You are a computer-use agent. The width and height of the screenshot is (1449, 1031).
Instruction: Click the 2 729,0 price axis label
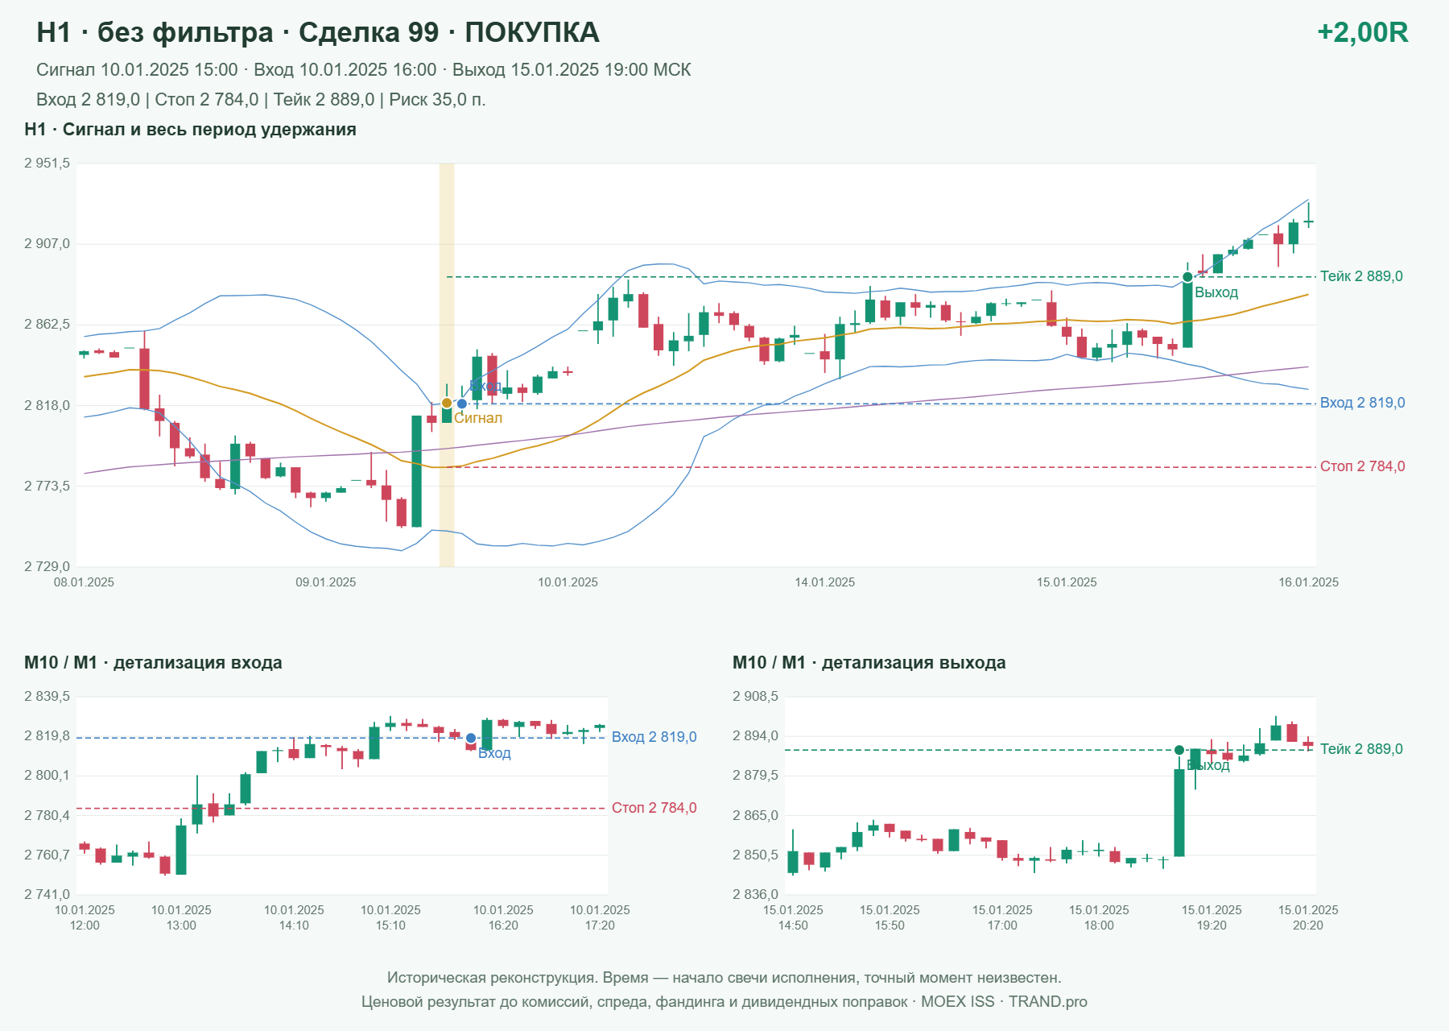(x=47, y=567)
